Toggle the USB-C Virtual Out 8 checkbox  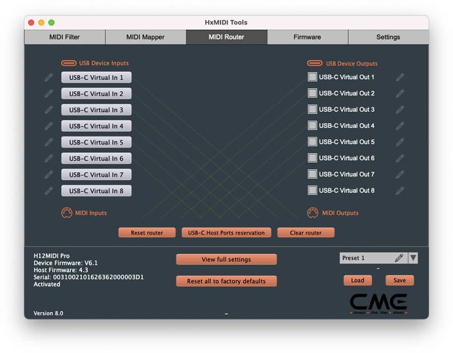coord(312,190)
